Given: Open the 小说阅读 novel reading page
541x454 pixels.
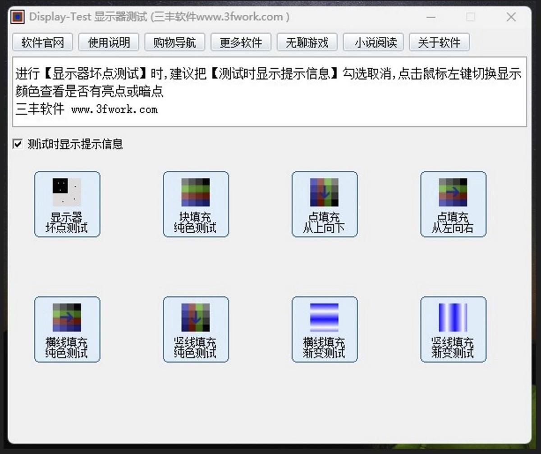Looking at the screenshot, I should [x=373, y=42].
